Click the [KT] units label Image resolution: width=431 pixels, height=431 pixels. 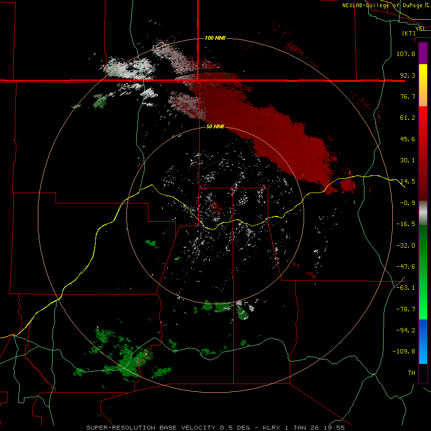coord(409,33)
